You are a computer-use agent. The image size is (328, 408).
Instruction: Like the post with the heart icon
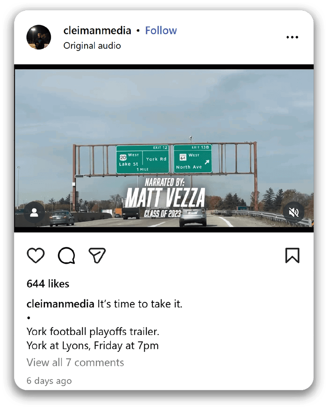tap(36, 255)
